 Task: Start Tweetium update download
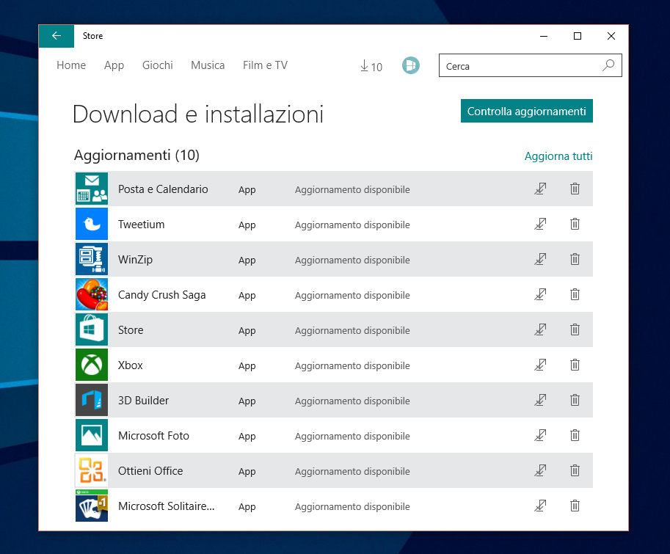pyautogui.click(x=541, y=224)
